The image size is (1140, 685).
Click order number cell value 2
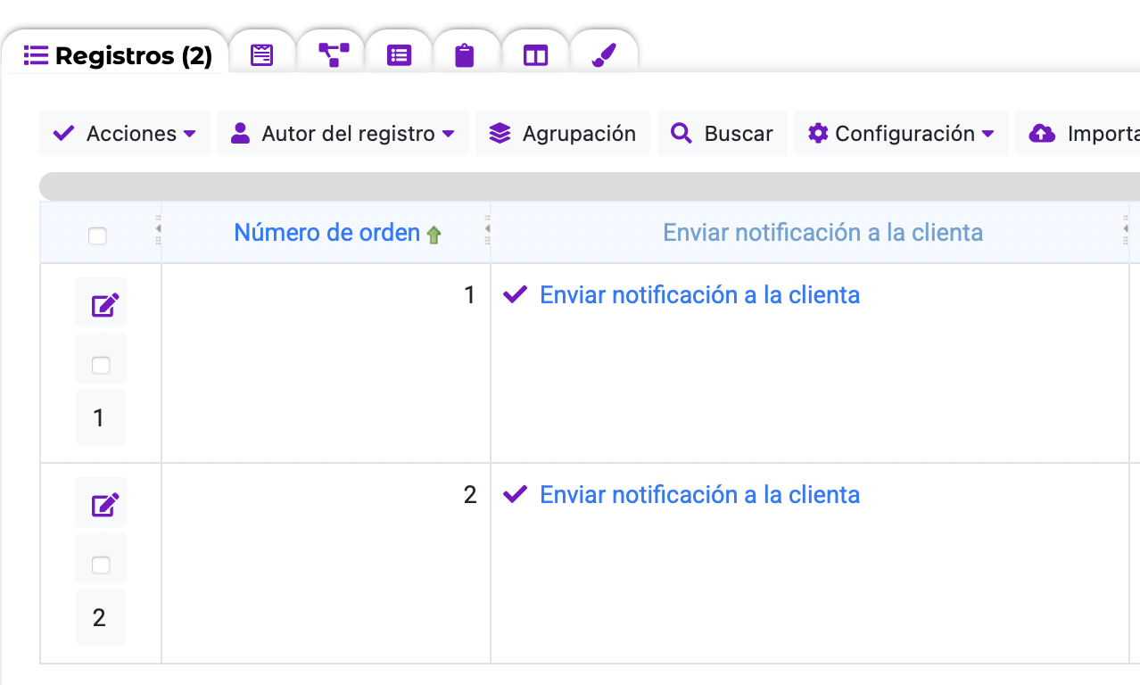[470, 495]
